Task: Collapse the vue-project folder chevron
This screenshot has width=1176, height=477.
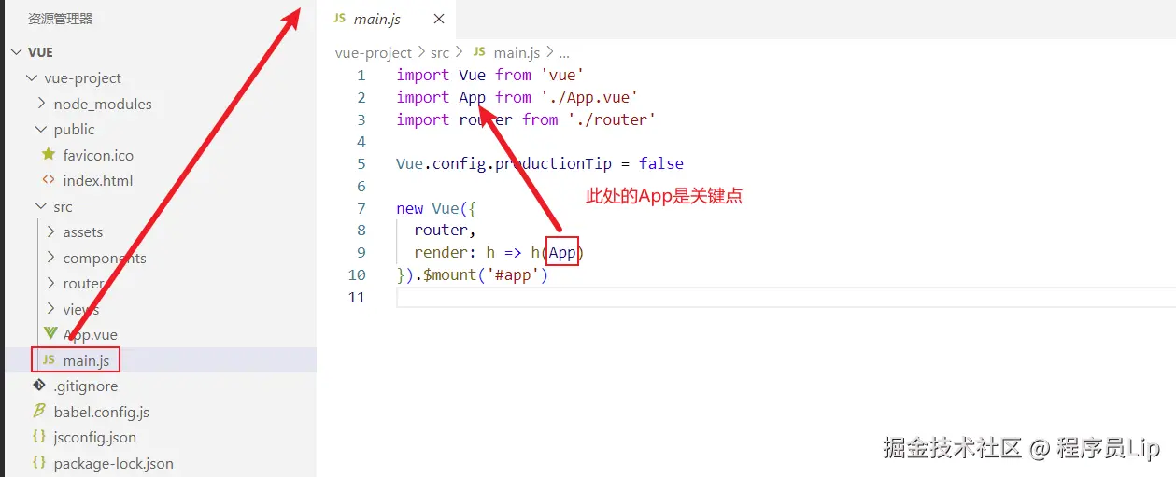Action: 32,78
